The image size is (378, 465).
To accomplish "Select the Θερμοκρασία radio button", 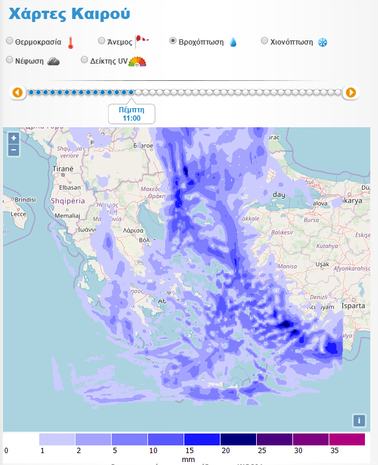I will click(x=10, y=40).
